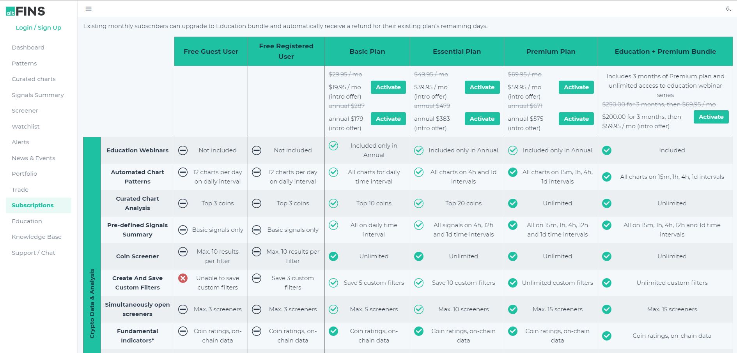Click the check icon beside Basic All on daily time interval
737x353 pixels.
(333, 225)
